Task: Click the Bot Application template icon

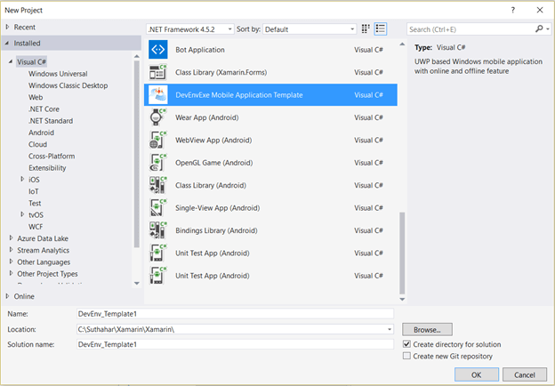Action: pyautogui.click(x=157, y=50)
